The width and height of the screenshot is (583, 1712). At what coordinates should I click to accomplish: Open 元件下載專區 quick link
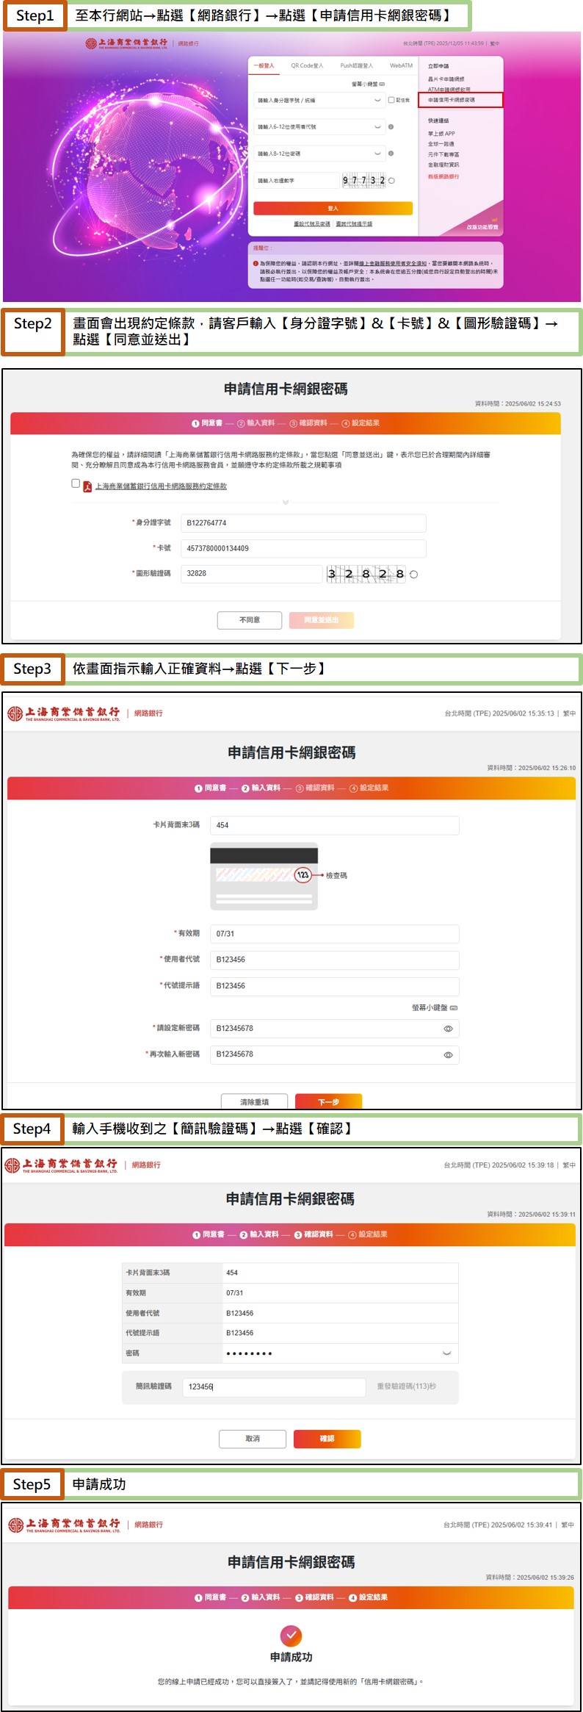pyautogui.click(x=443, y=154)
